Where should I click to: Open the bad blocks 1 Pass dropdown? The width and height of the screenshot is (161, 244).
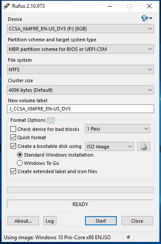[118, 129]
